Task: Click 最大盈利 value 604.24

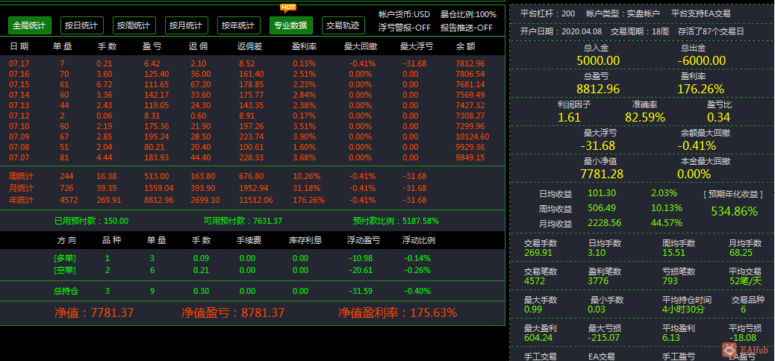Action: [538, 338]
